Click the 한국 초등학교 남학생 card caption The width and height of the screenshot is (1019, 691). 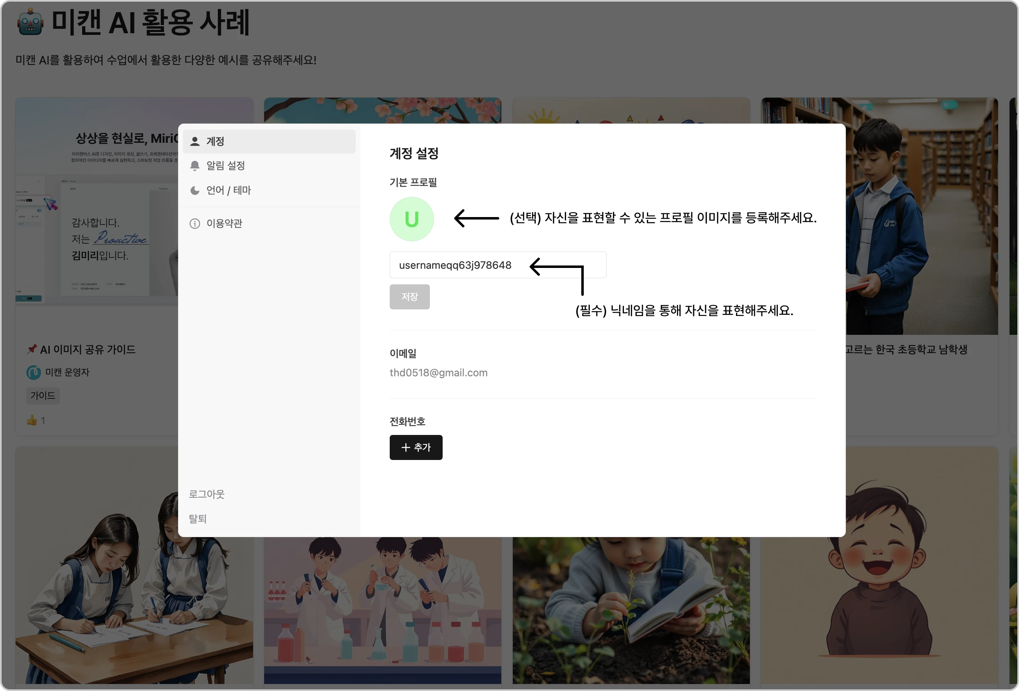[x=906, y=350]
